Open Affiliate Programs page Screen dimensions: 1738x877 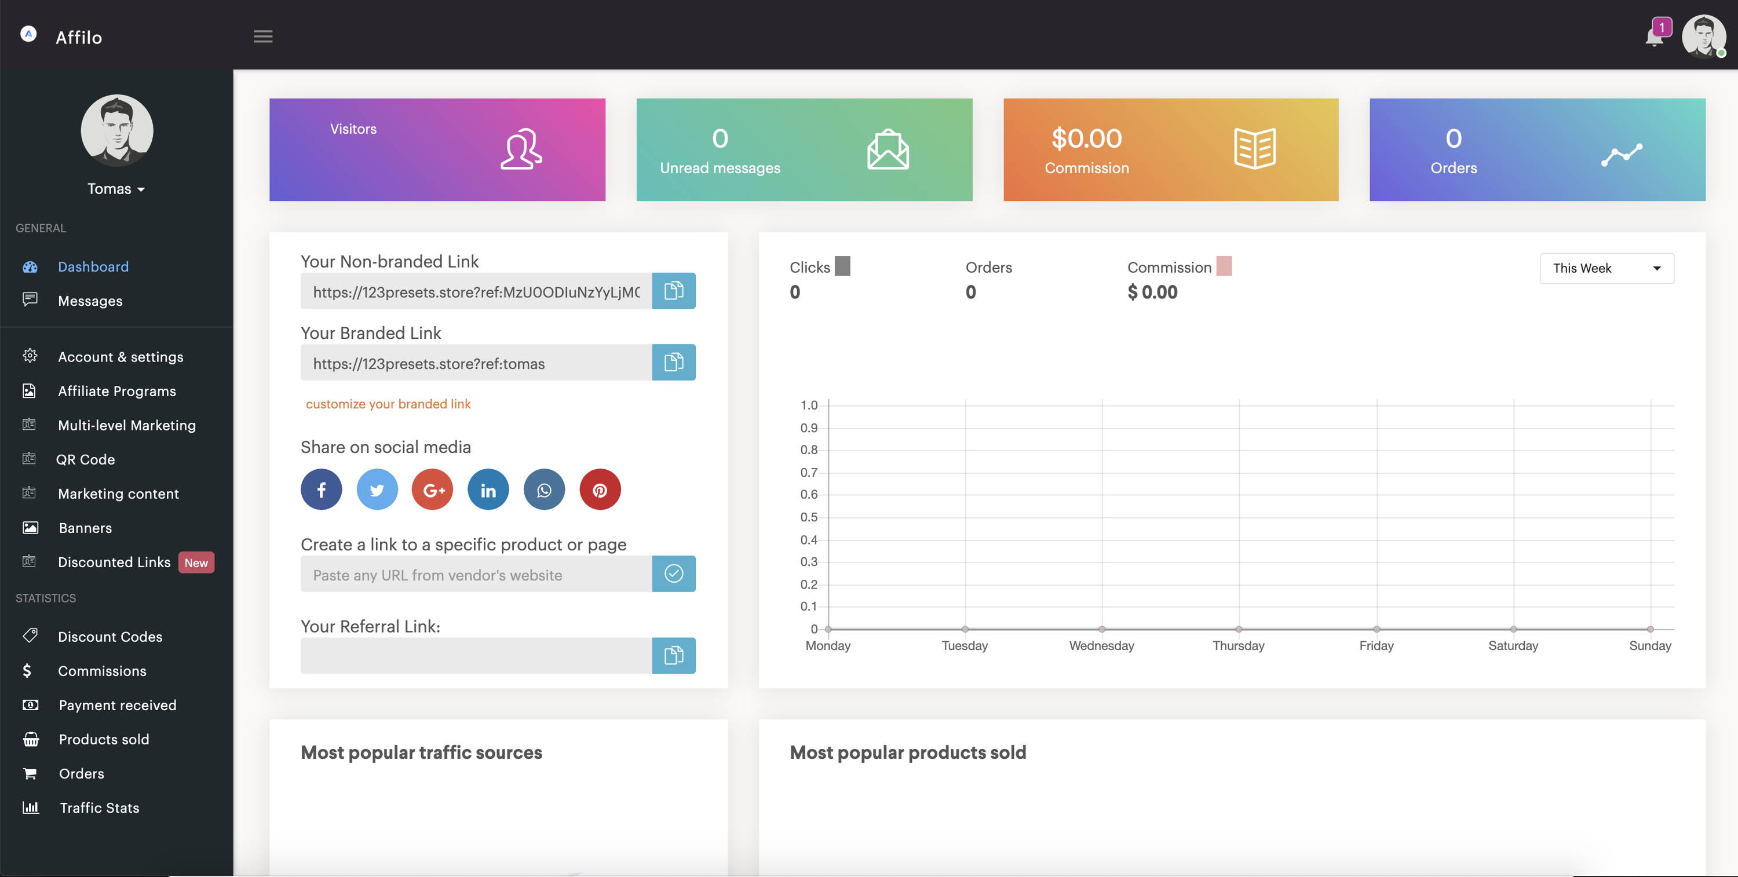[116, 391]
